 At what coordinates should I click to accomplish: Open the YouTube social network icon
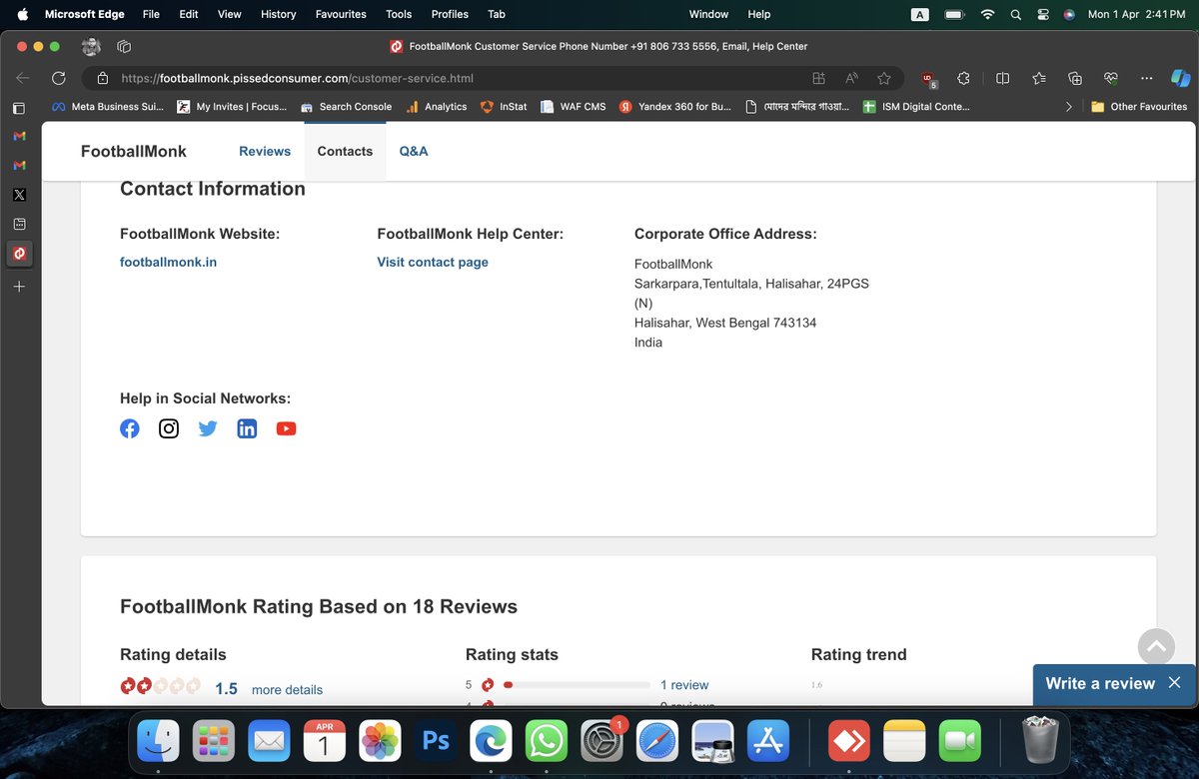pos(286,428)
